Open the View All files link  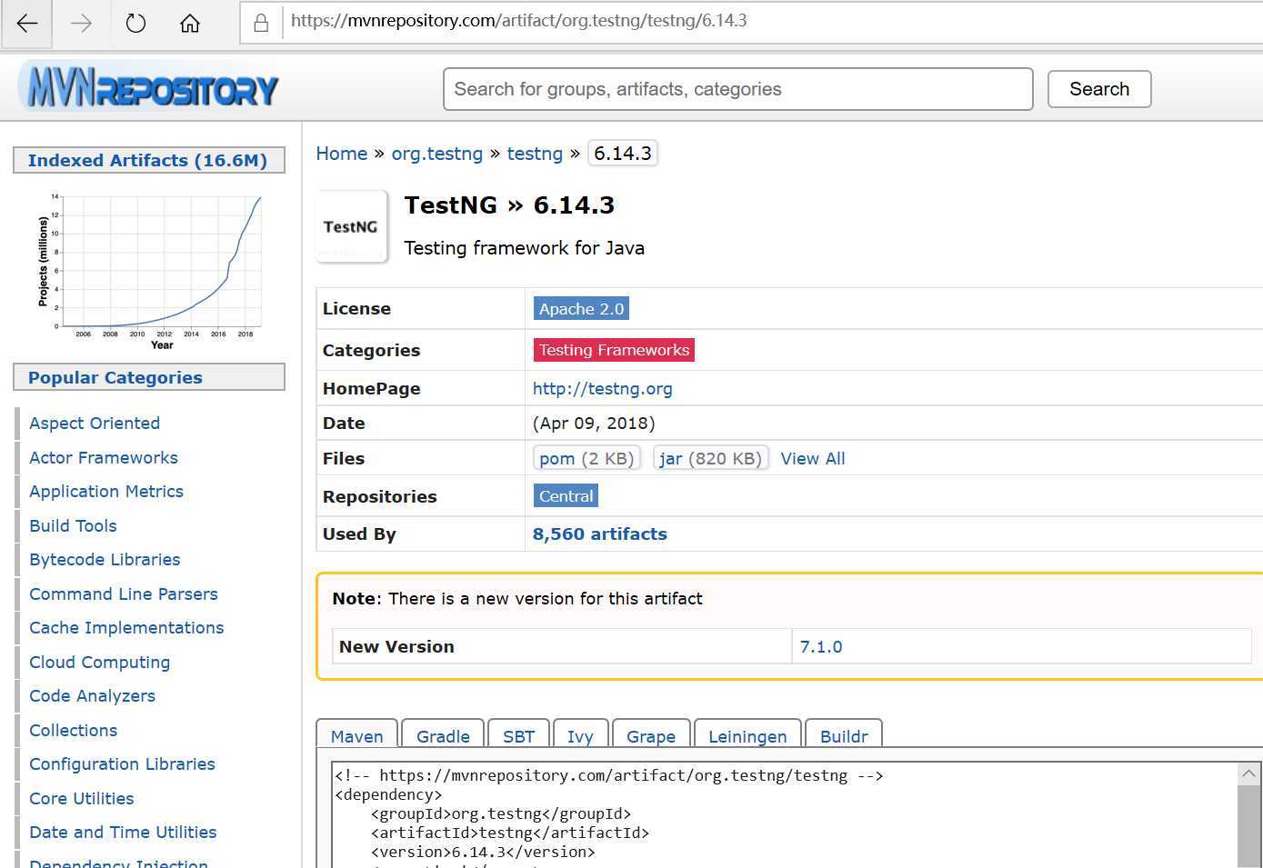pyautogui.click(x=813, y=459)
